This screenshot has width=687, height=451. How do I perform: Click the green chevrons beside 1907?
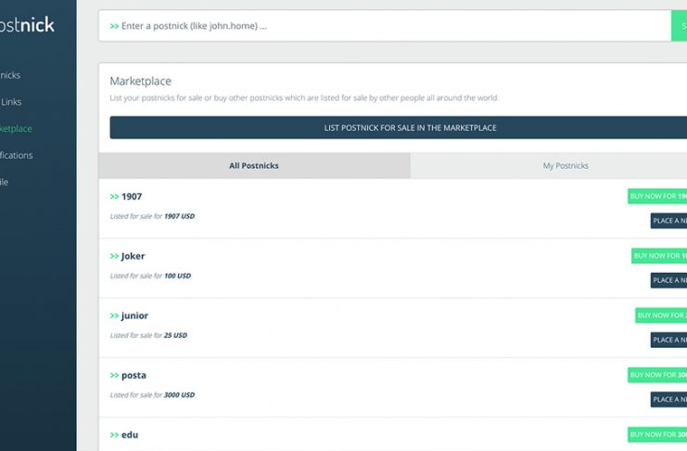tap(114, 197)
